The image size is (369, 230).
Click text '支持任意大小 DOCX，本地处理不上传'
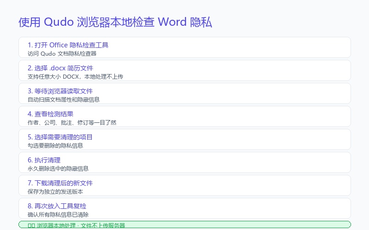[75, 77]
